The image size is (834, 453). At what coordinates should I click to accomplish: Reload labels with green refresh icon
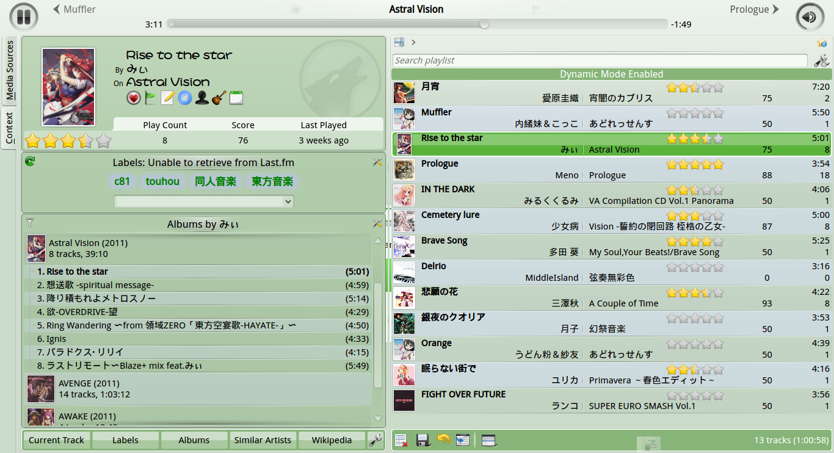(x=30, y=161)
